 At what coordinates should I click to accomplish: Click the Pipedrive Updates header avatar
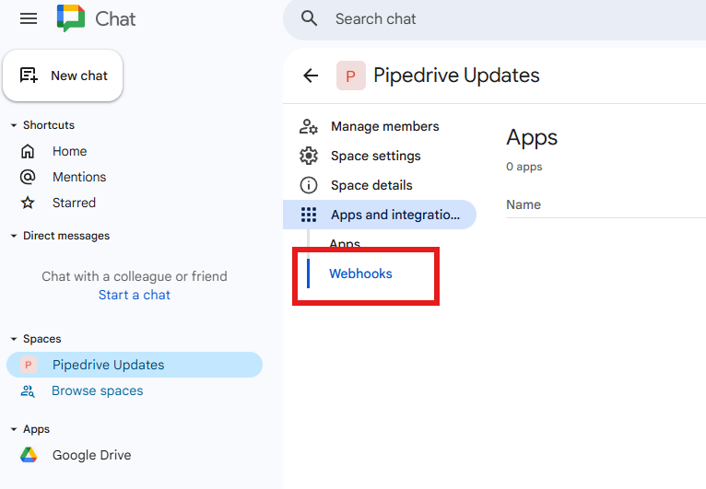click(x=351, y=76)
